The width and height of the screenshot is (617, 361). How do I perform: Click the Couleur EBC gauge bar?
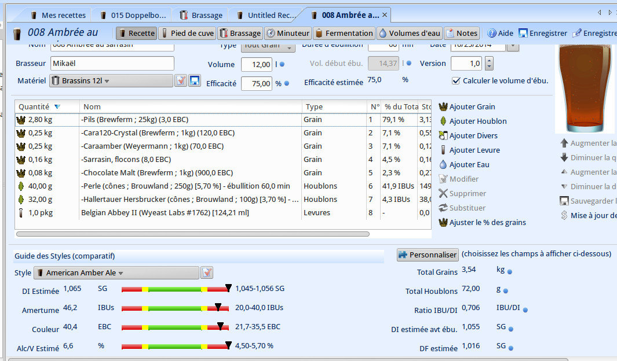(x=176, y=327)
